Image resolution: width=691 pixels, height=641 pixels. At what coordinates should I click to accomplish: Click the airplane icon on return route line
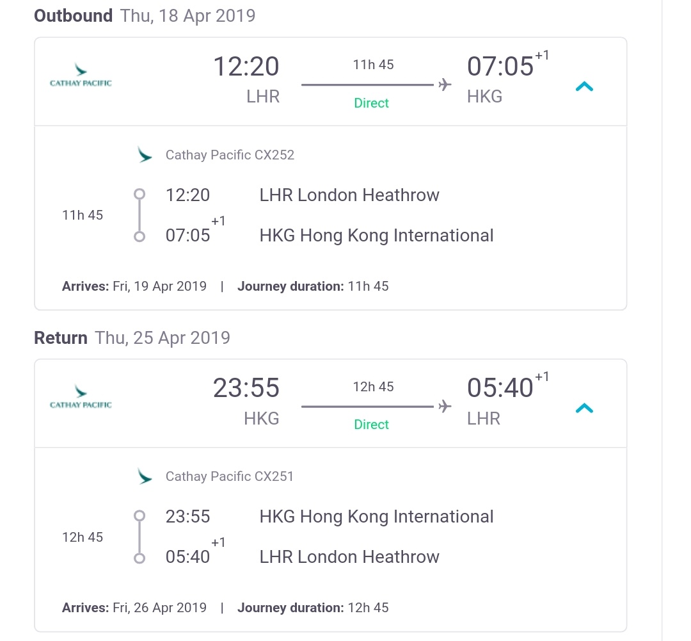coord(445,407)
